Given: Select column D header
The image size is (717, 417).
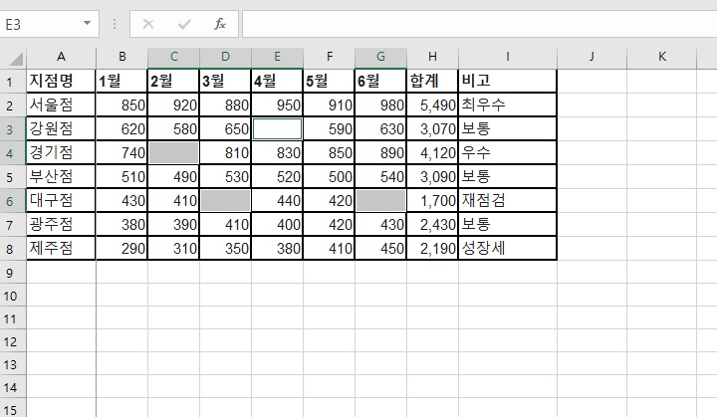Looking at the screenshot, I should (x=225, y=57).
